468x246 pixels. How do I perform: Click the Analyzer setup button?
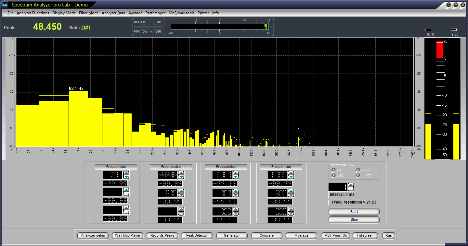pos(93,236)
